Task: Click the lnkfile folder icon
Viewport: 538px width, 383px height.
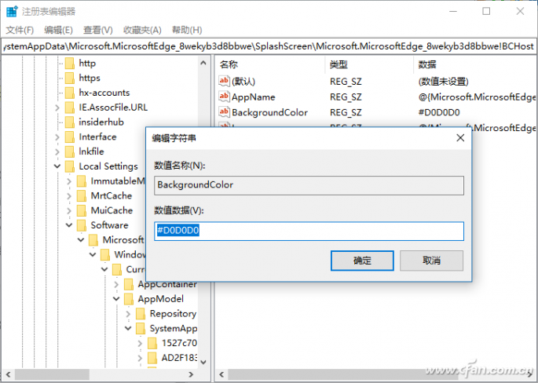Action: 70,151
